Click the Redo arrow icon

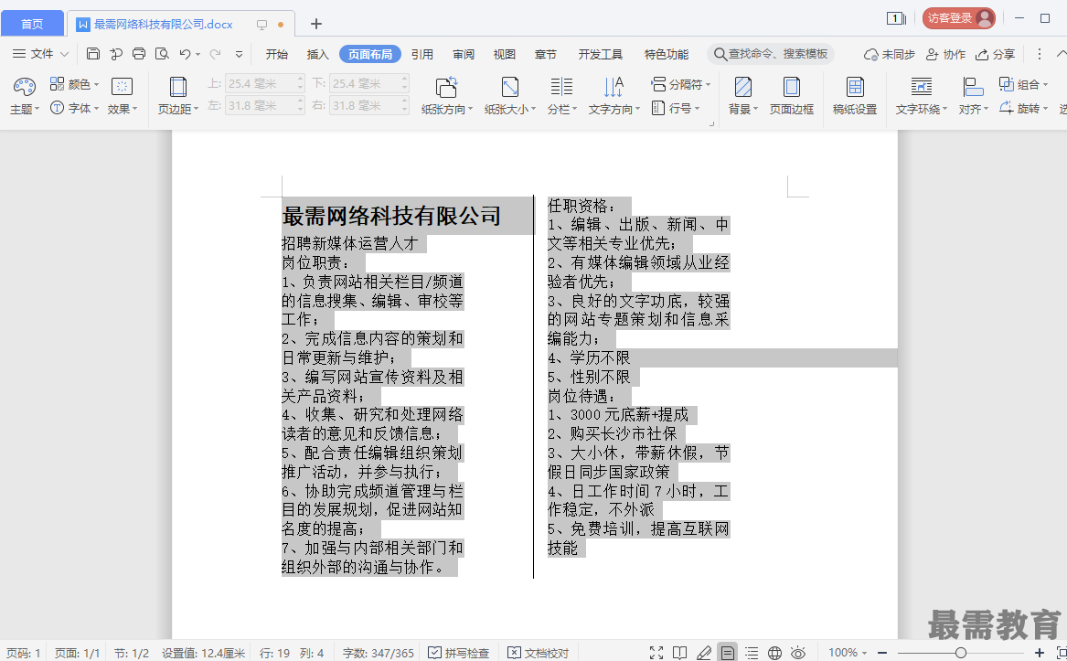[x=215, y=54]
